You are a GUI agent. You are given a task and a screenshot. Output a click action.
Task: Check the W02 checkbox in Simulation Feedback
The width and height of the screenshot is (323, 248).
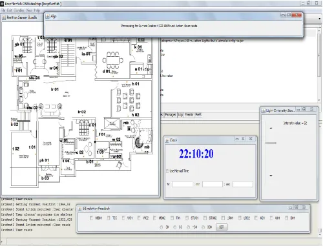(x=139, y=218)
